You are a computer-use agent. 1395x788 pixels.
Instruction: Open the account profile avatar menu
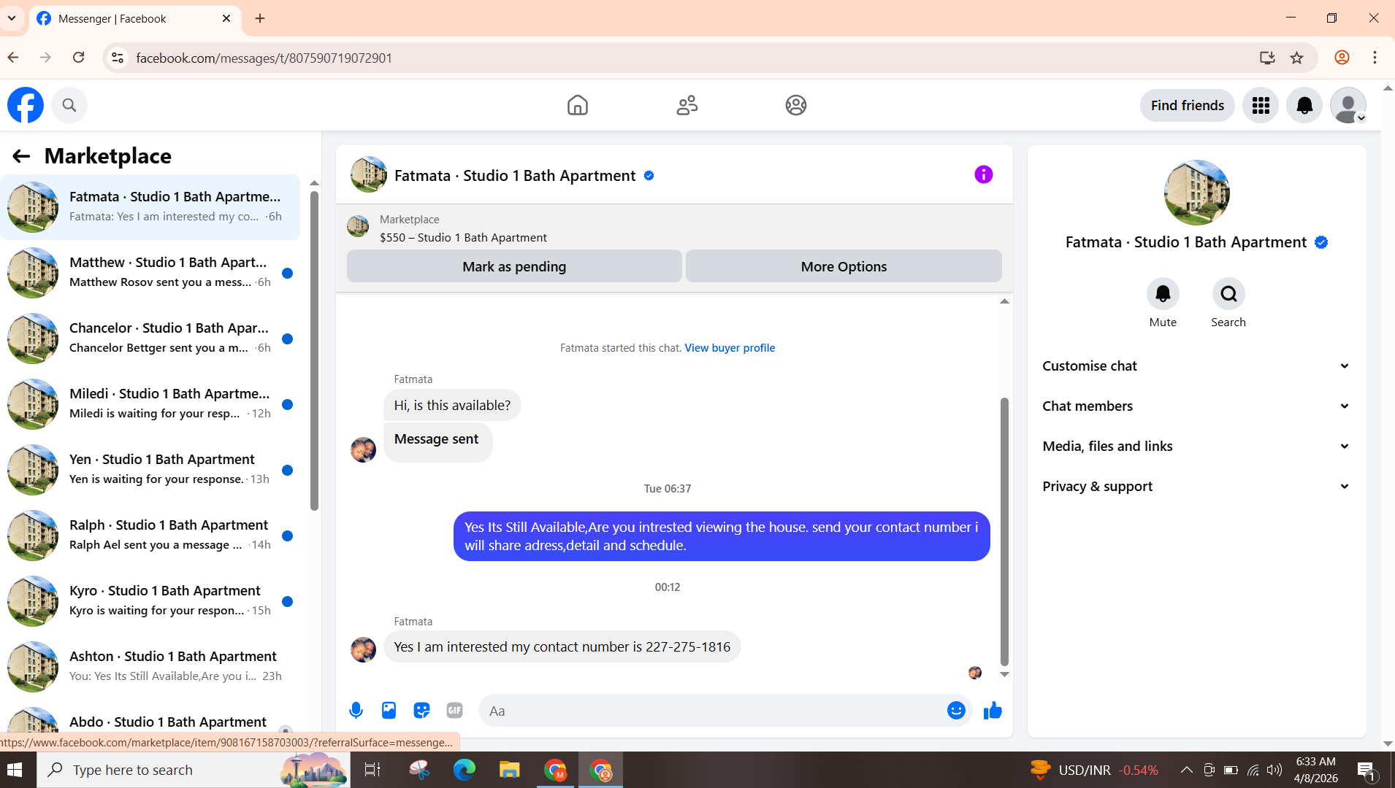tap(1348, 105)
